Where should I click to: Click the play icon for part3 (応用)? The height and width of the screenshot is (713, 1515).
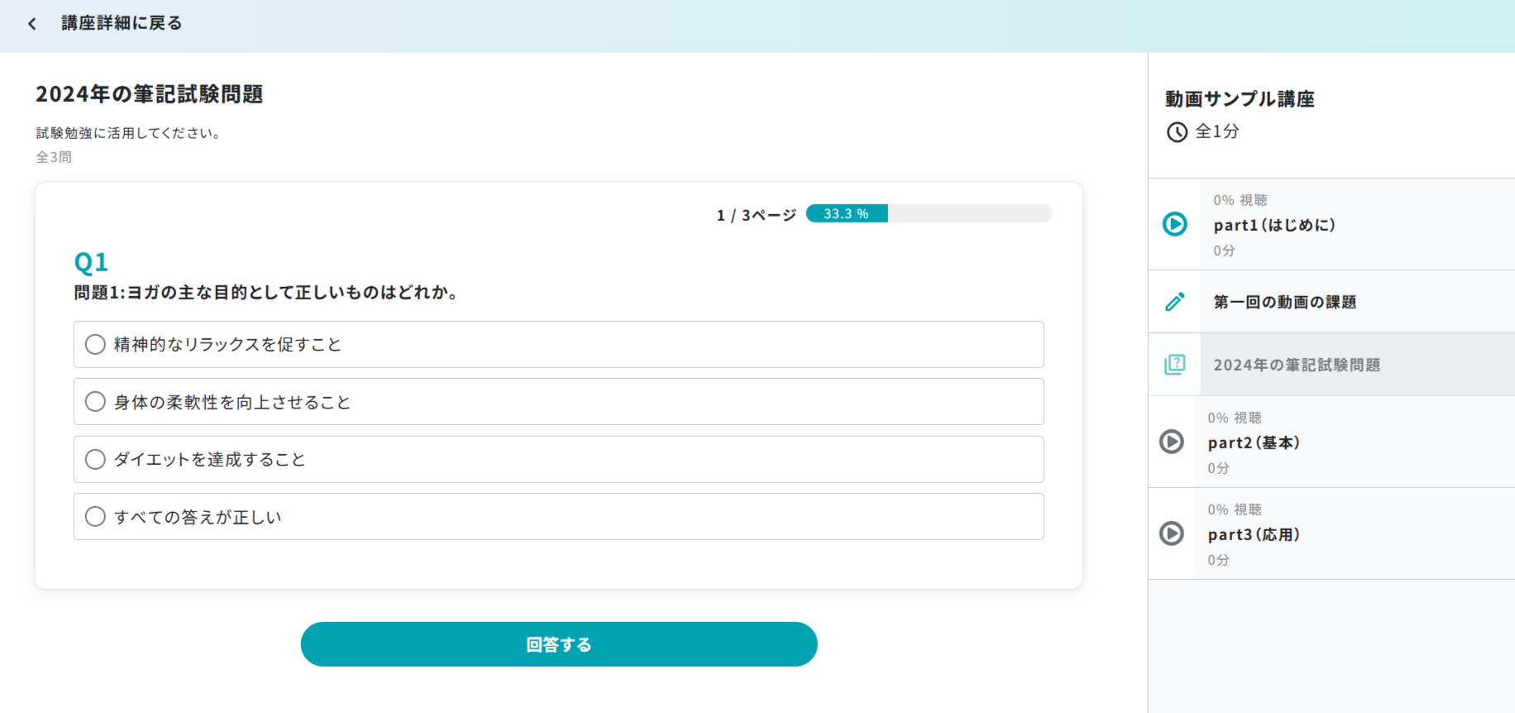(1171, 534)
